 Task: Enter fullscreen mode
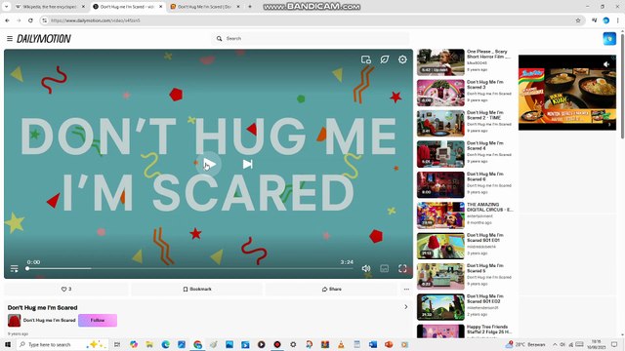click(402, 269)
